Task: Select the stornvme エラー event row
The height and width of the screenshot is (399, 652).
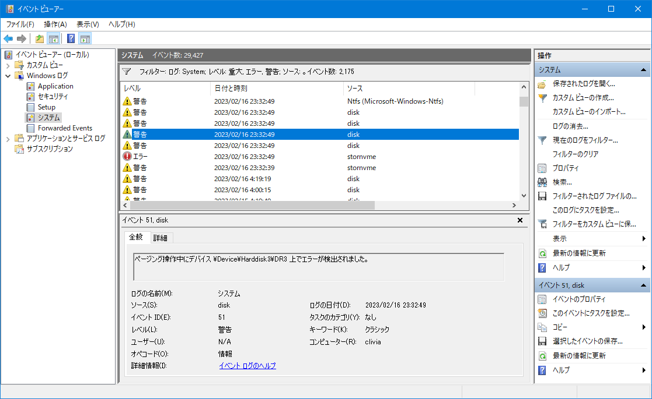Action: pos(320,156)
